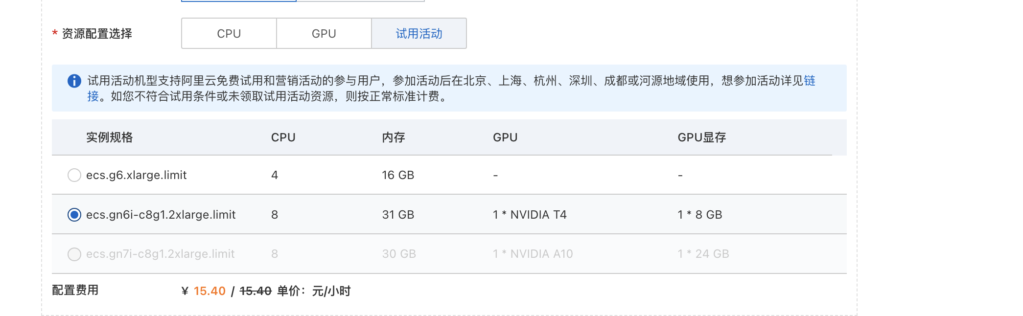Click the ecs.gn7i-c8g1.2xlarge.limit instance name
The image size is (1023, 316).
point(161,254)
